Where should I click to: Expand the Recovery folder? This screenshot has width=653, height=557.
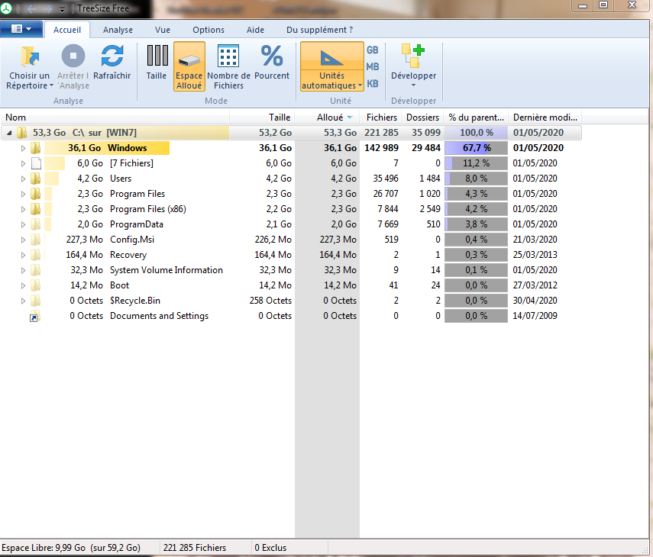point(24,255)
